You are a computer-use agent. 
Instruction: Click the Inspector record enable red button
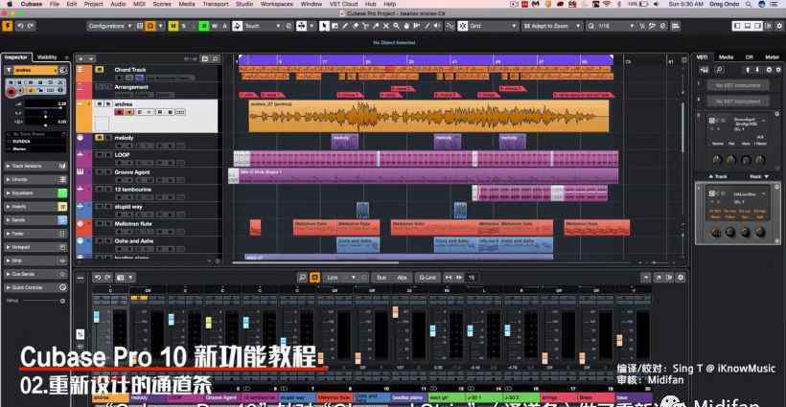(x=12, y=92)
